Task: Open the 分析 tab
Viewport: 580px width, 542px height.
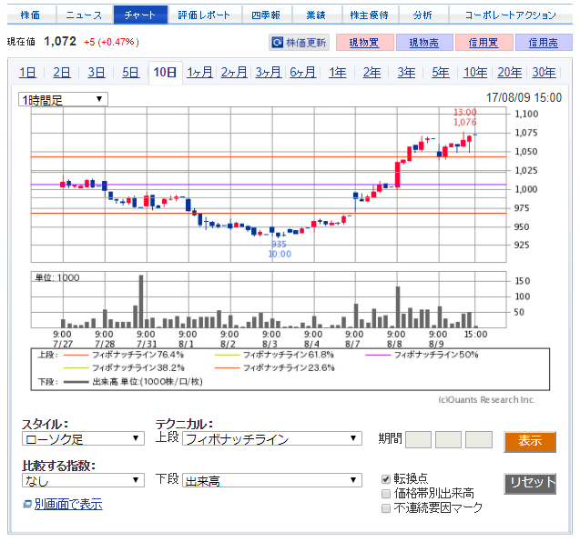Action: click(x=422, y=15)
